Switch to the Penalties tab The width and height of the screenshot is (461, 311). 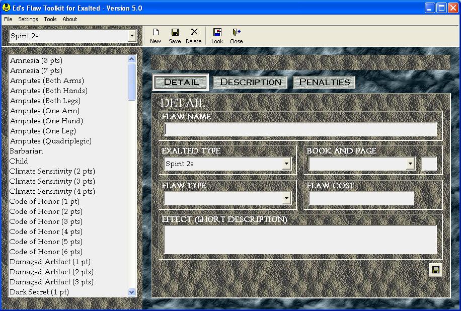coord(324,82)
